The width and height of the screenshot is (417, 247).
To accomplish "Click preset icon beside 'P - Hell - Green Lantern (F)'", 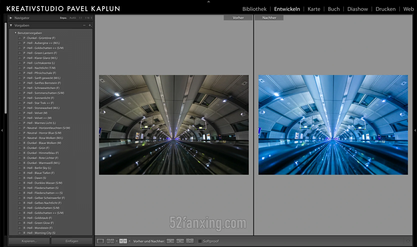I will (x=20, y=53).
